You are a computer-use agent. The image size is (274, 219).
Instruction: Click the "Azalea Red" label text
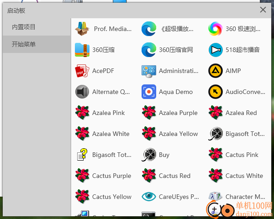pyautogui.click(x=241, y=113)
